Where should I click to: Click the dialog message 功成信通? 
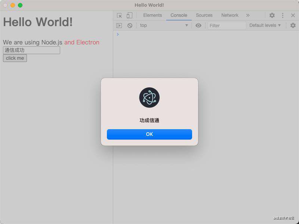pos(149,120)
